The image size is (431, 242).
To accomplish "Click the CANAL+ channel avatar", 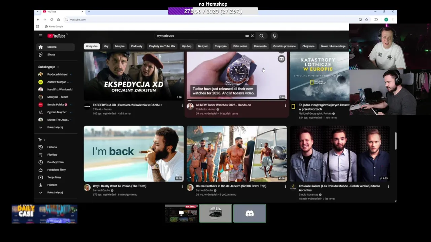I will 87,107.
